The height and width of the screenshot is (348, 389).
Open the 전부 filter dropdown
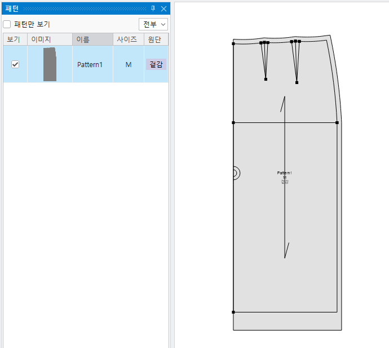point(153,24)
